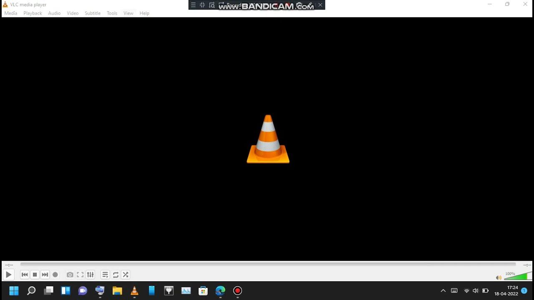Seek in the playback progress bar
Screen dimensions: 534x300
point(268,264)
